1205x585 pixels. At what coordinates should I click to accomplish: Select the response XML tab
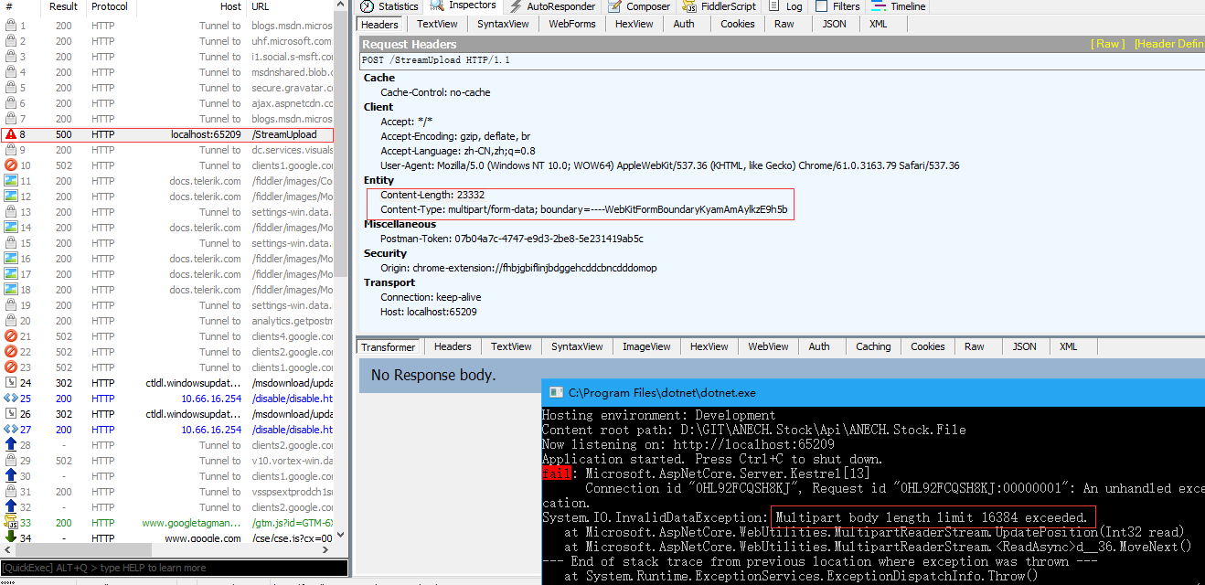tap(1069, 347)
